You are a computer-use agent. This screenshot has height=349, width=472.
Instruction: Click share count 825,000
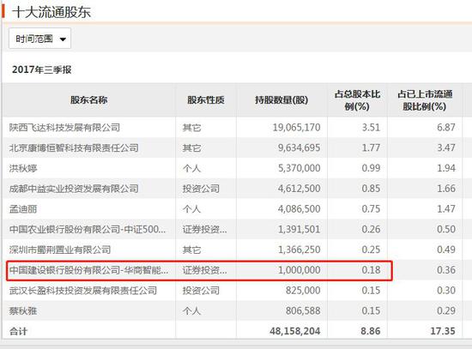click(303, 291)
